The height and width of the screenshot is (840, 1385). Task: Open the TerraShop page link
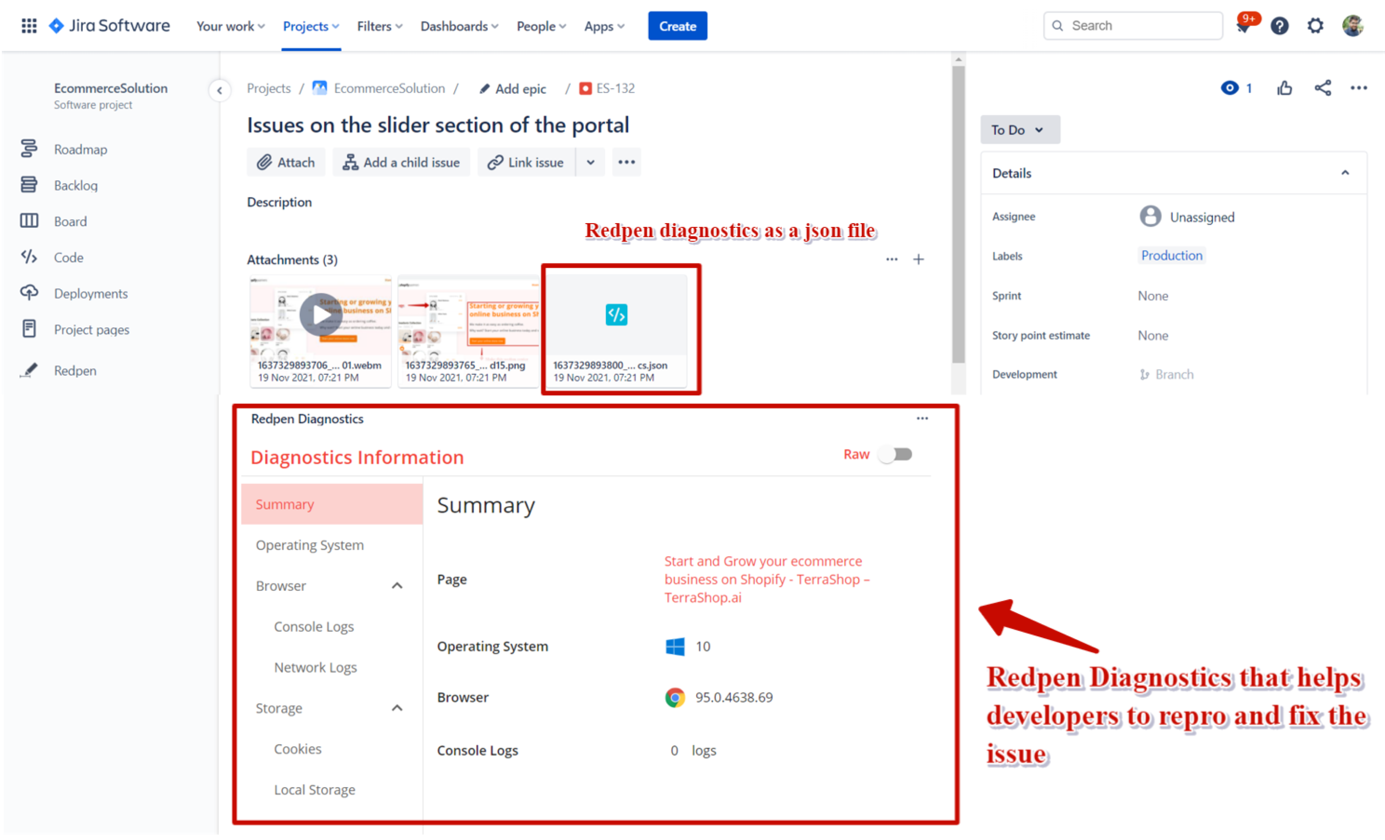coord(767,579)
